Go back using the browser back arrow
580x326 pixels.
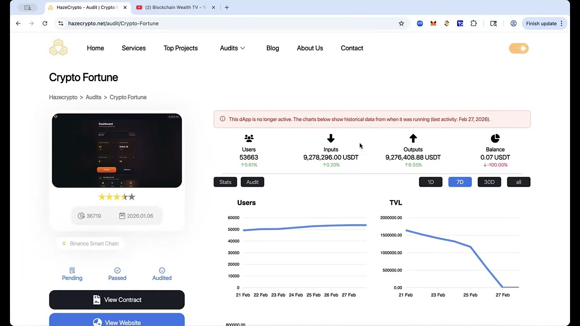[18, 24]
